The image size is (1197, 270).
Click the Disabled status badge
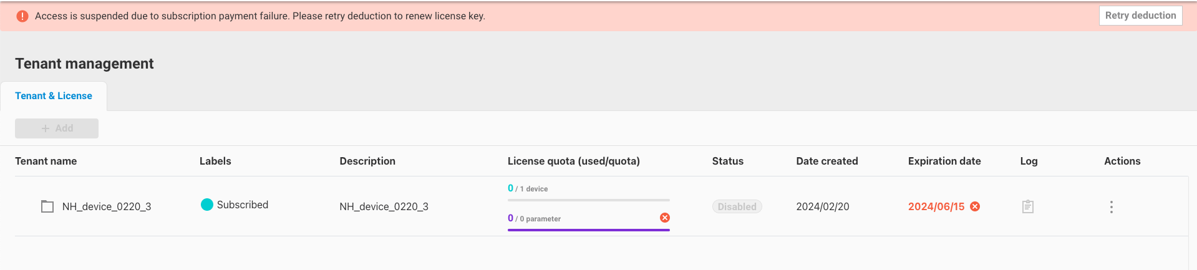coord(737,206)
